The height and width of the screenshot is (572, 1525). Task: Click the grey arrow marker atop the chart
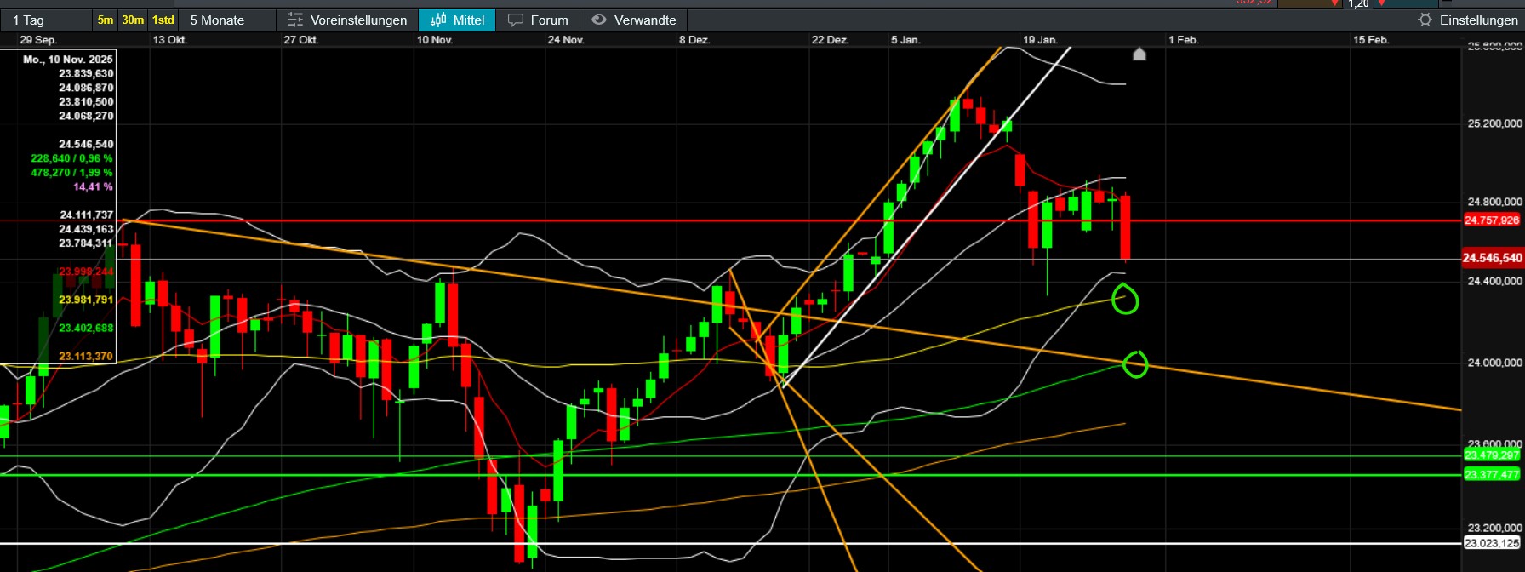1139,54
